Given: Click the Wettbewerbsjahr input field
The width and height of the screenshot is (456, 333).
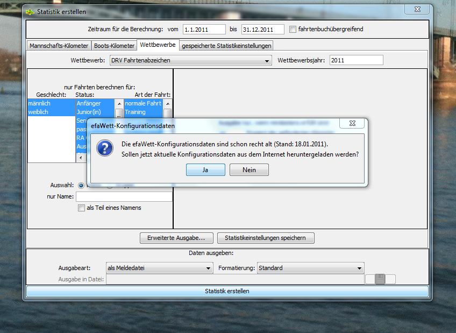Looking at the screenshot, I should 356,60.
